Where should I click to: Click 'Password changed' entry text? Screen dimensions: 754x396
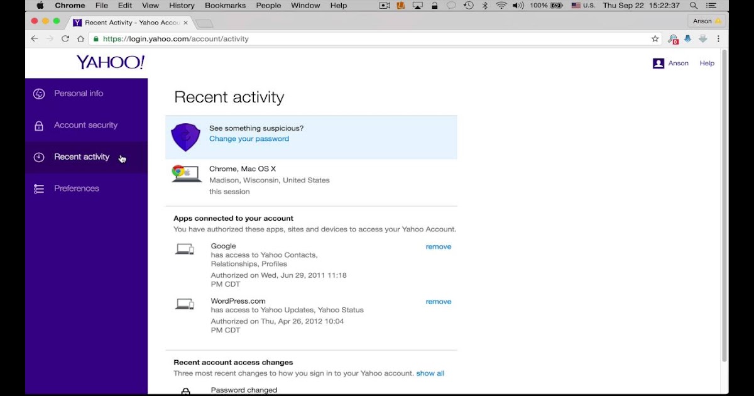244,390
